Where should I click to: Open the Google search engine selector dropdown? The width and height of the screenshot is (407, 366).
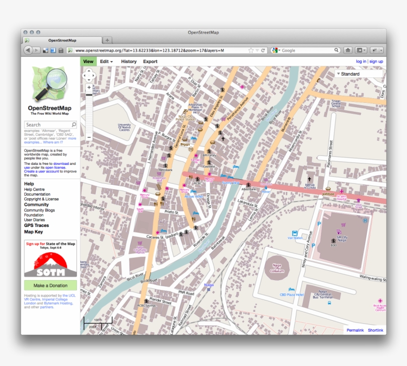click(275, 50)
